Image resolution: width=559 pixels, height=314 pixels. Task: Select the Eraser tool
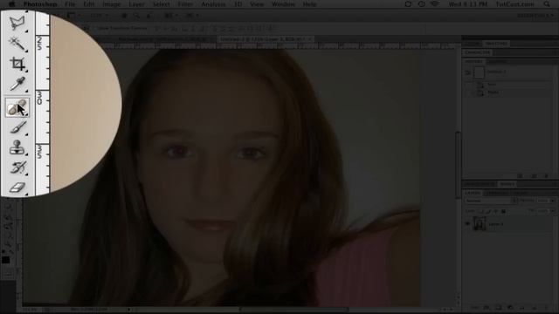coord(17,188)
